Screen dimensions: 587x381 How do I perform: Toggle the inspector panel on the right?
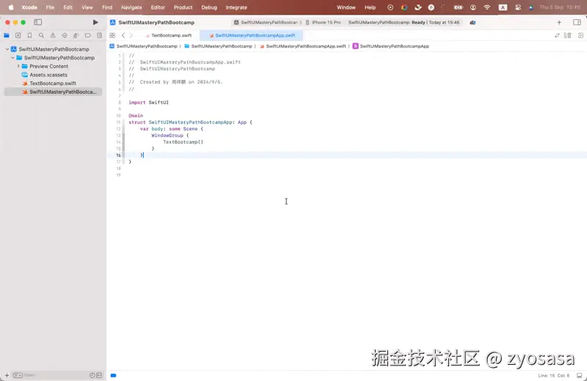(x=577, y=23)
